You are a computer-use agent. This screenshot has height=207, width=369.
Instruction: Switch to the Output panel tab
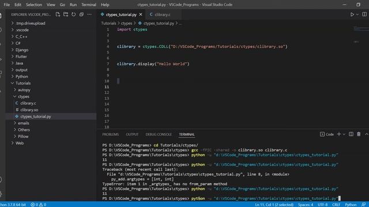pos(132,135)
